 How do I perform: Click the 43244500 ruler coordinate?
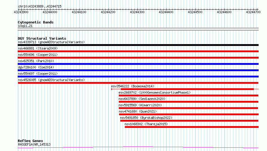[195, 12]
